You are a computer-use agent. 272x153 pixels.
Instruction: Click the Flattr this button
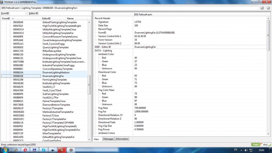(x=261, y=145)
